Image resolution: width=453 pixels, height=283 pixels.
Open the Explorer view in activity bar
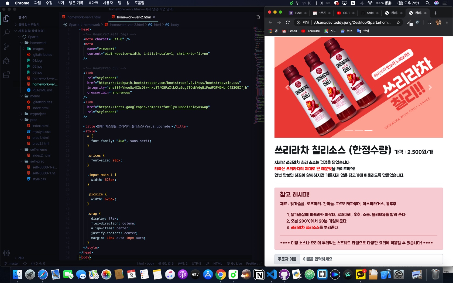pos(6,19)
